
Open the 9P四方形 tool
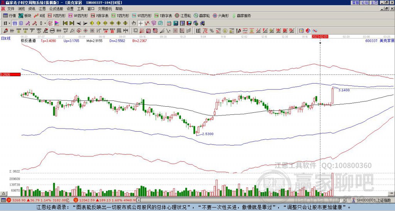78,15
